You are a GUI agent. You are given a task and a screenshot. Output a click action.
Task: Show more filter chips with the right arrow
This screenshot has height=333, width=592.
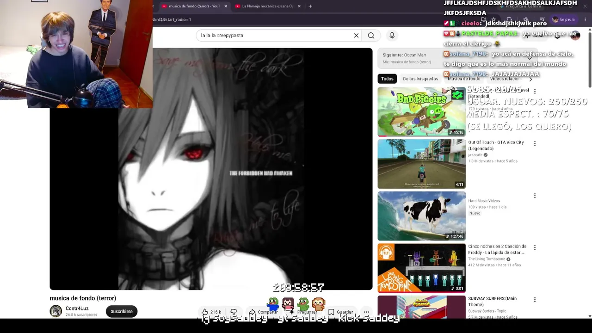(x=530, y=79)
